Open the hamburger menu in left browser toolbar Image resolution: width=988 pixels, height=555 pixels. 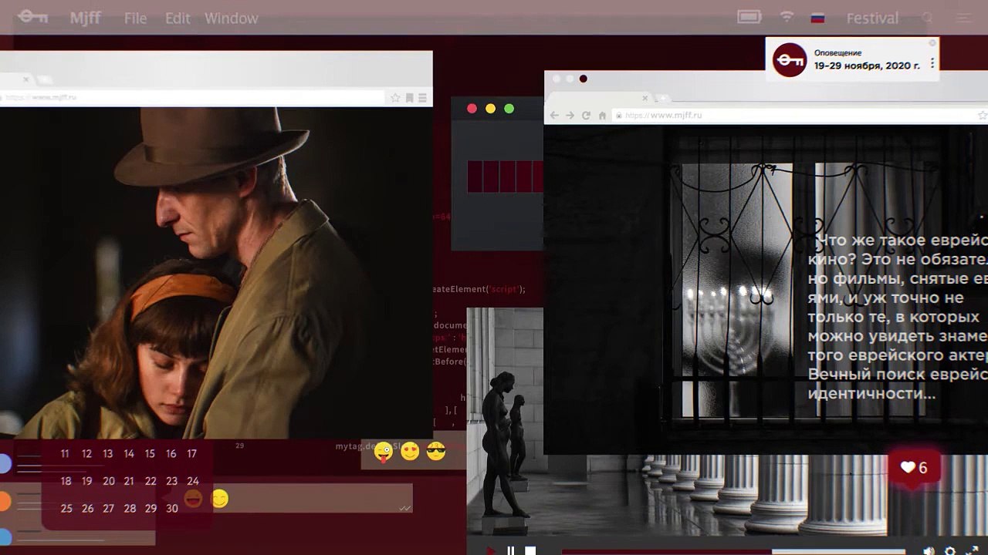coord(422,98)
